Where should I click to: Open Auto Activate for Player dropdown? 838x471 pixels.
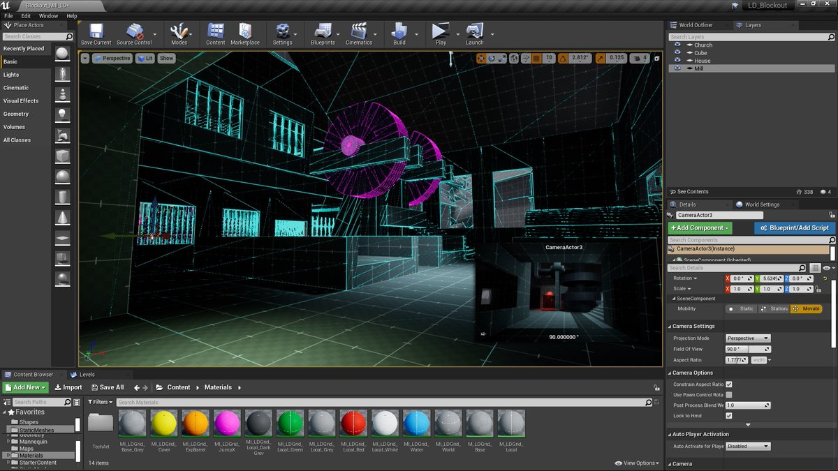coord(748,446)
